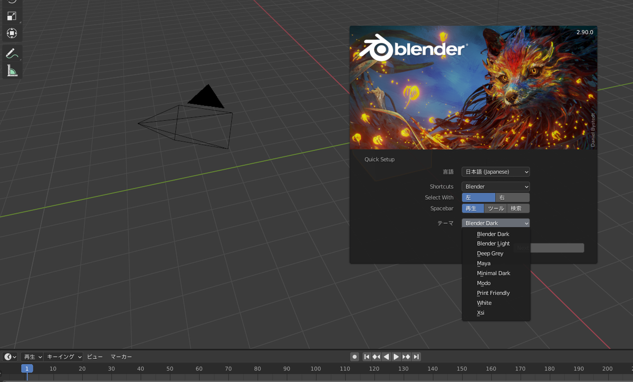The width and height of the screenshot is (633, 382).
Task: Play the animation forward
Action: coord(396,357)
